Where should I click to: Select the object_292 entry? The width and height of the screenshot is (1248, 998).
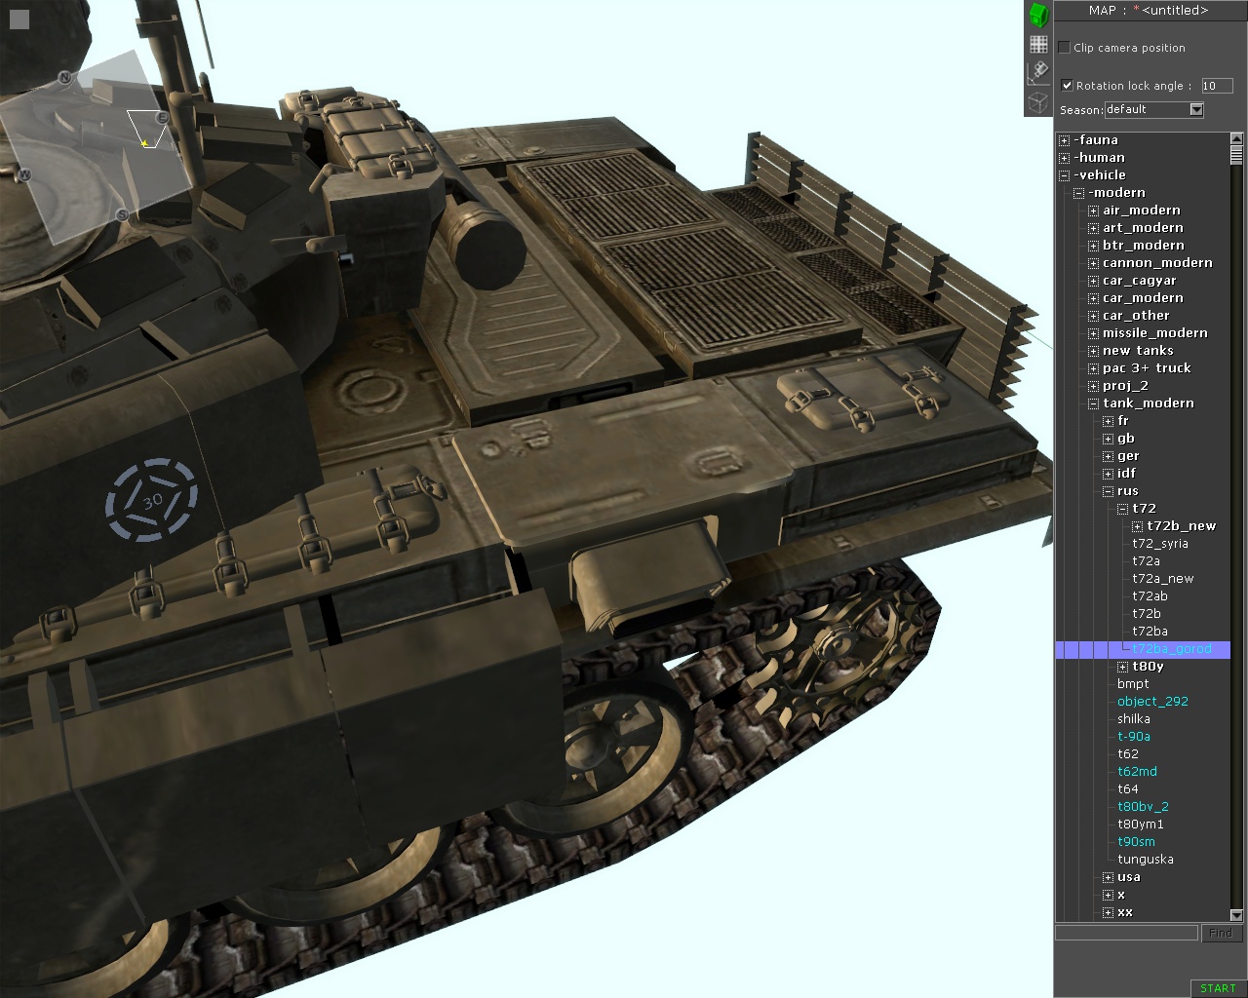click(1152, 702)
